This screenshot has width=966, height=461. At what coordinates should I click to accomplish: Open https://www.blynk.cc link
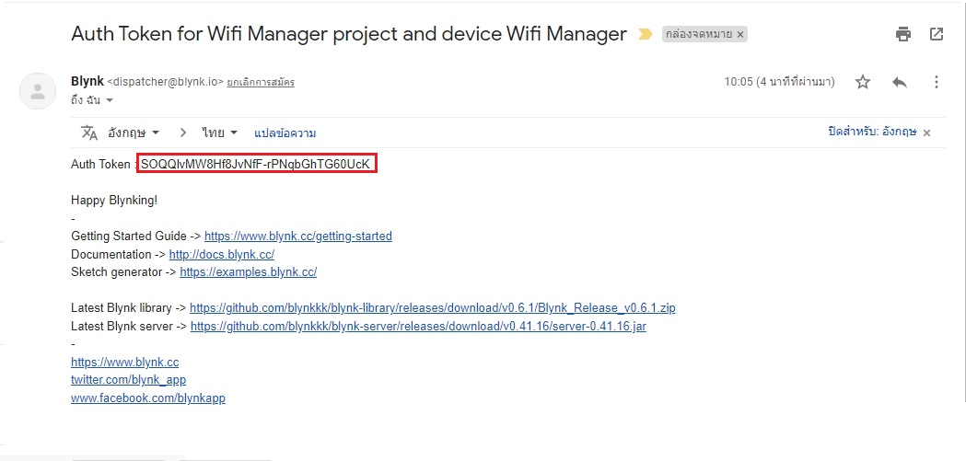coord(125,362)
